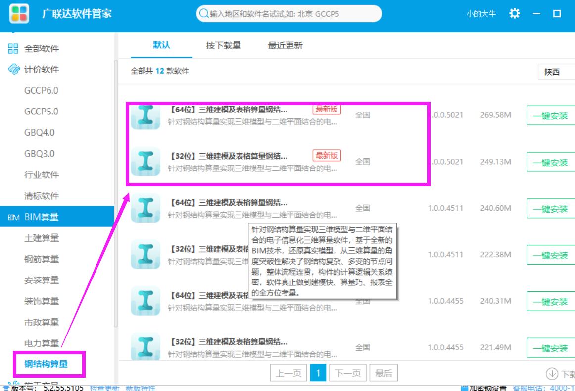Switch to the 按下载量 tab

223,45
